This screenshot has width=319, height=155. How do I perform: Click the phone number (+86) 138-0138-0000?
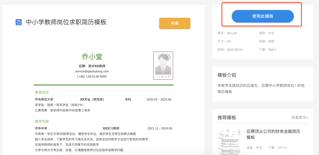point(92,76)
